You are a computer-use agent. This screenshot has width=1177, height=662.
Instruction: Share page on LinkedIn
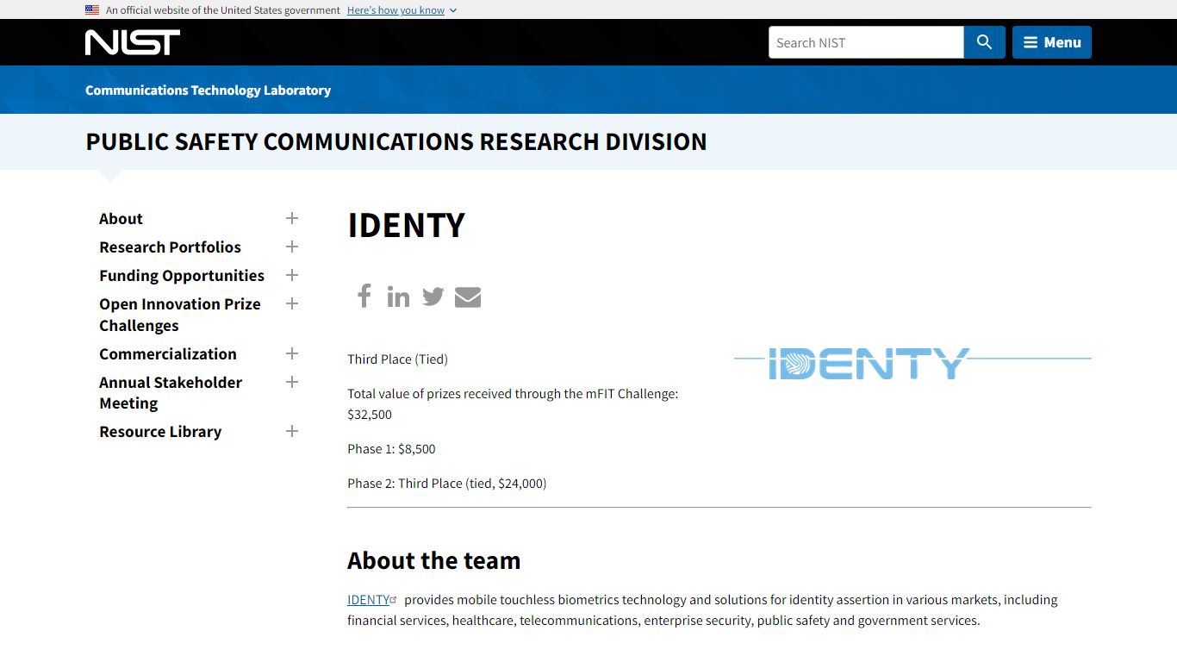point(398,297)
